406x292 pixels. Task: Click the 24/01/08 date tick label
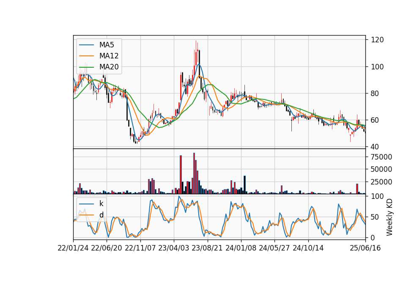241,248
